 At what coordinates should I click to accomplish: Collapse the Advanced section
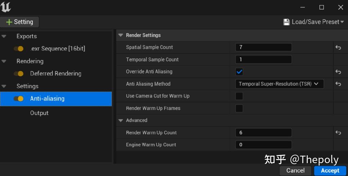point(121,120)
